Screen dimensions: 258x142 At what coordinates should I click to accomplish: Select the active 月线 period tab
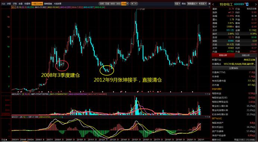[123, 3]
